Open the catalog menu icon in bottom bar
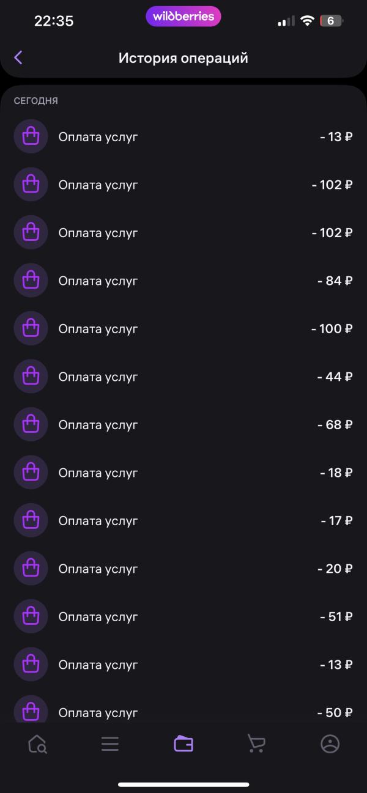This screenshot has width=367, height=793. pos(110,743)
